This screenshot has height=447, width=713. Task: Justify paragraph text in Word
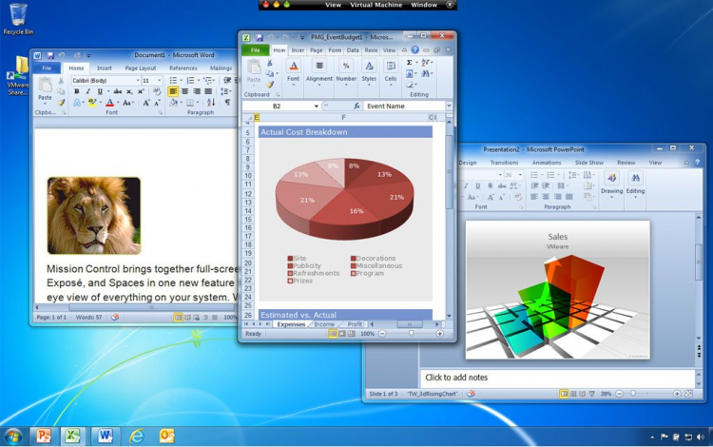208,91
